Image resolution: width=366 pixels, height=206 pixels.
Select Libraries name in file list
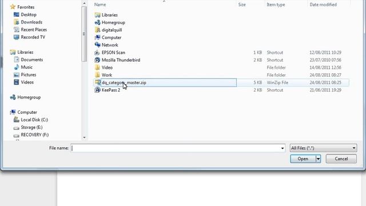point(110,15)
